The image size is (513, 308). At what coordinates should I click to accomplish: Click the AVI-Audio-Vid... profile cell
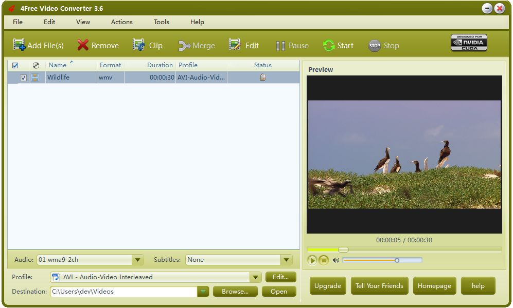click(201, 78)
